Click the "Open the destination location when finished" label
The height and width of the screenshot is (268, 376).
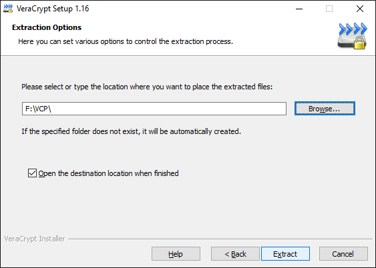click(108, 173)
